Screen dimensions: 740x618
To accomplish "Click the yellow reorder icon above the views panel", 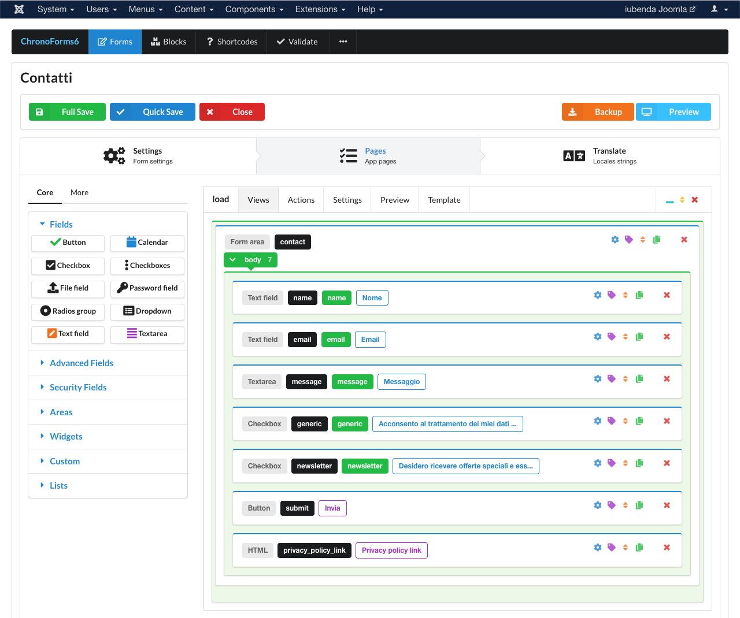I will pyautogui.click(x=682, y=199).
